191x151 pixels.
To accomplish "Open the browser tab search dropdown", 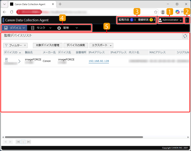I will [x=4, y=4].
